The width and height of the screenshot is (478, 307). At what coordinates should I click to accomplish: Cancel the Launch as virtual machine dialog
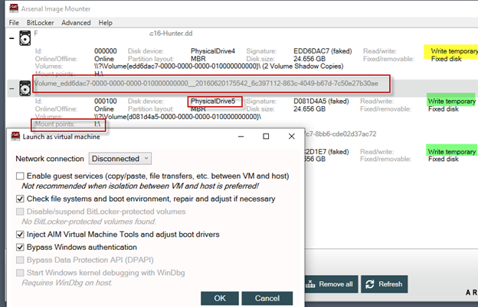coord(267,298)
